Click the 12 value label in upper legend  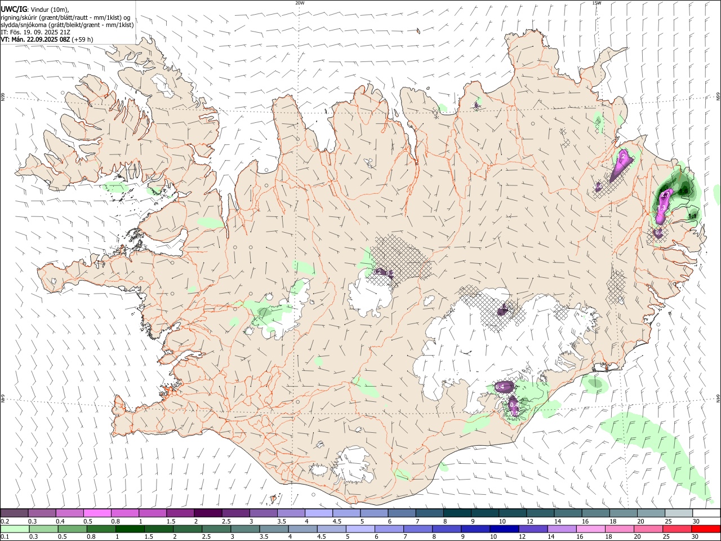[531, 521]
